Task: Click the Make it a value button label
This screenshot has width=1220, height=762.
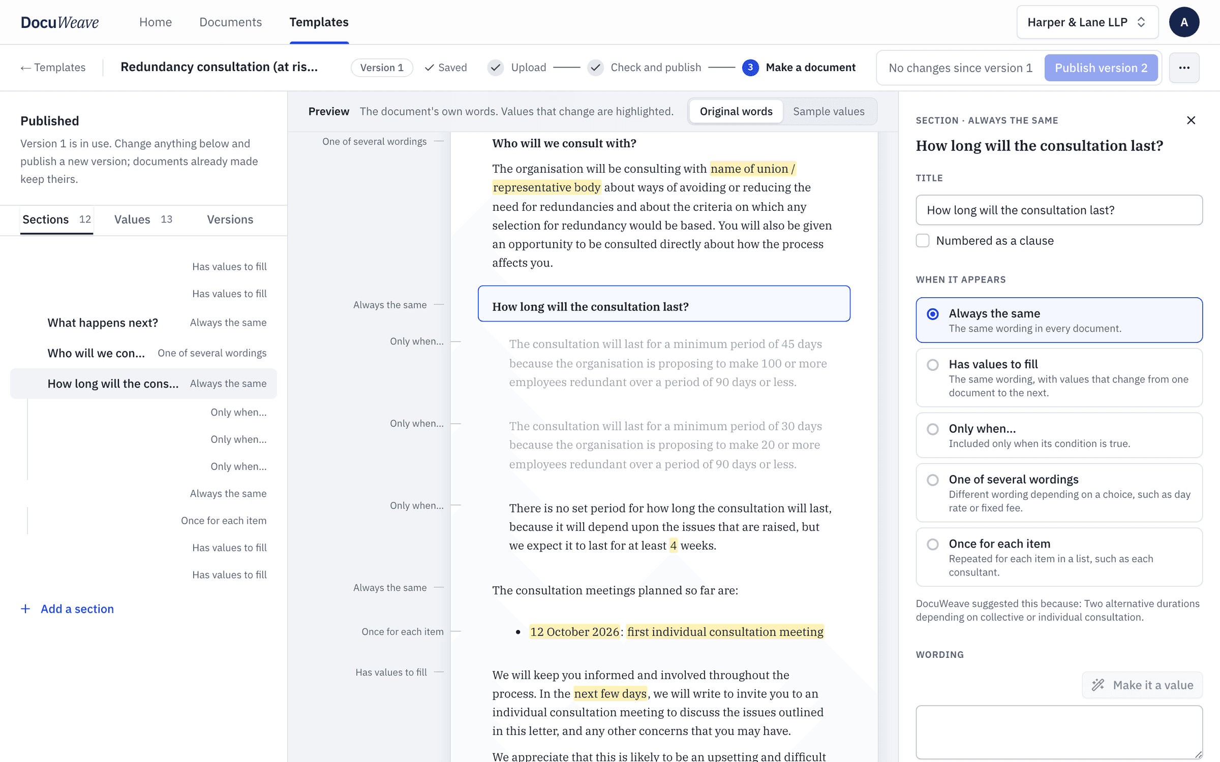Action: (1153, 685)
